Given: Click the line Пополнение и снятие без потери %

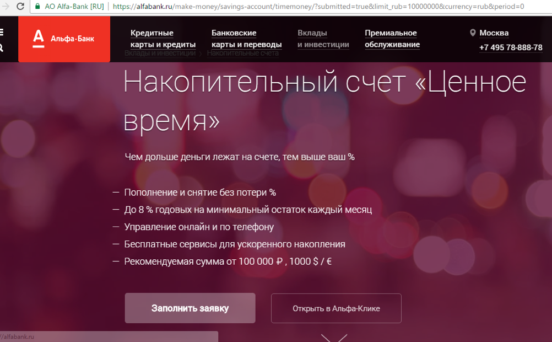Looking at the screenshot, I should click(200, 193).
